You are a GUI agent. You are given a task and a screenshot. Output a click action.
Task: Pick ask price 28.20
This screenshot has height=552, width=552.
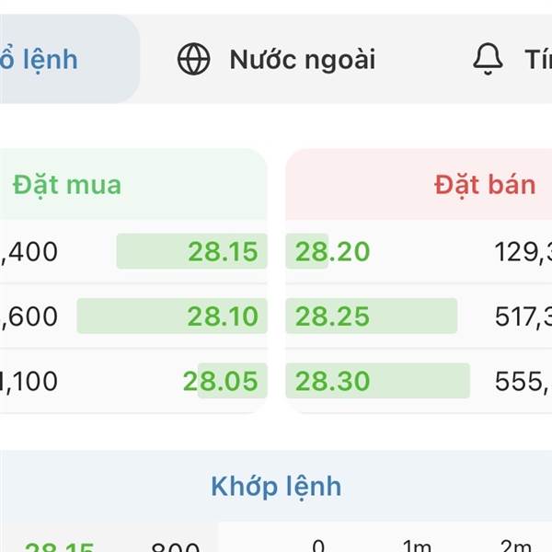click(x=332, y=251)
